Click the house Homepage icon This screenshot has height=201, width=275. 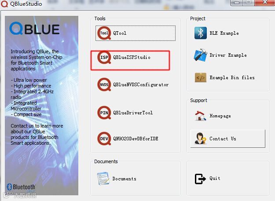201,116
